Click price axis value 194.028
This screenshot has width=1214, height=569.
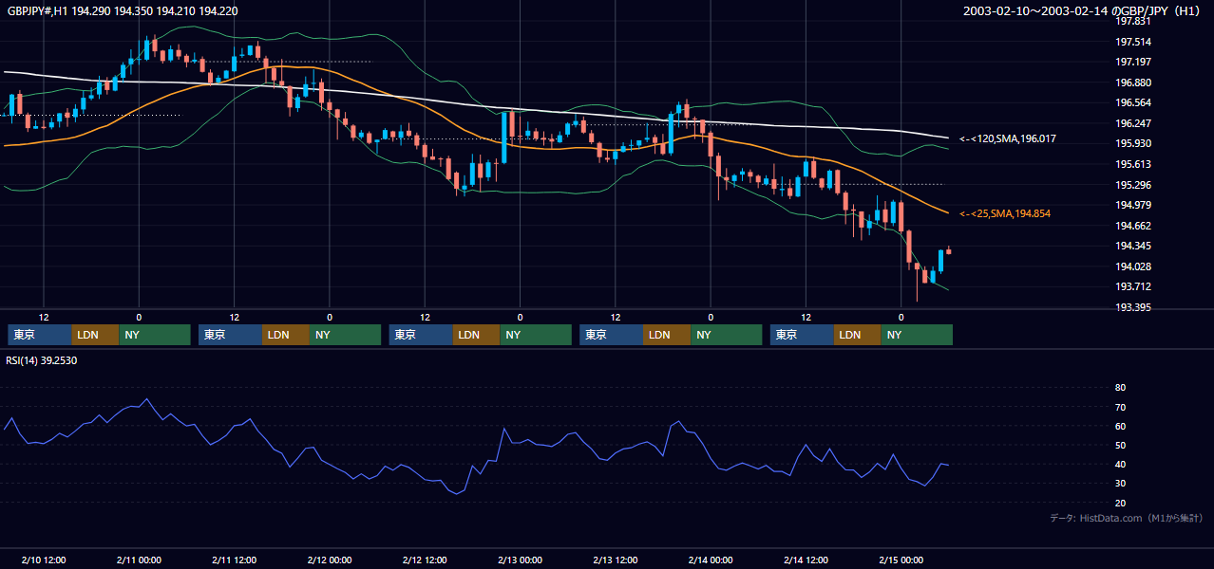tap(1133, 266)
